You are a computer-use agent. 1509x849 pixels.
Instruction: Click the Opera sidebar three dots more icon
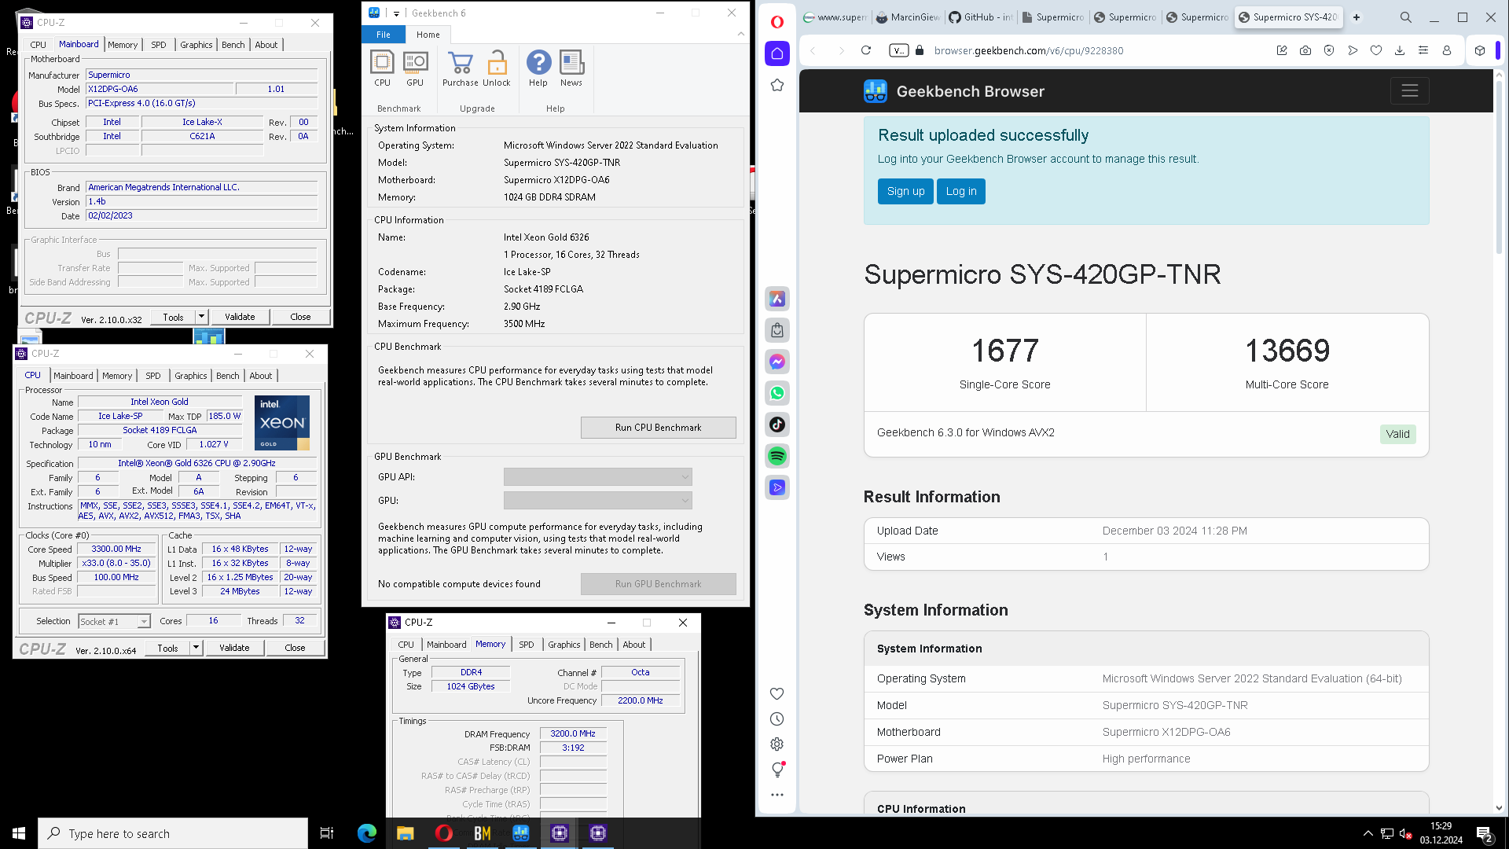(x=777, y=795)
